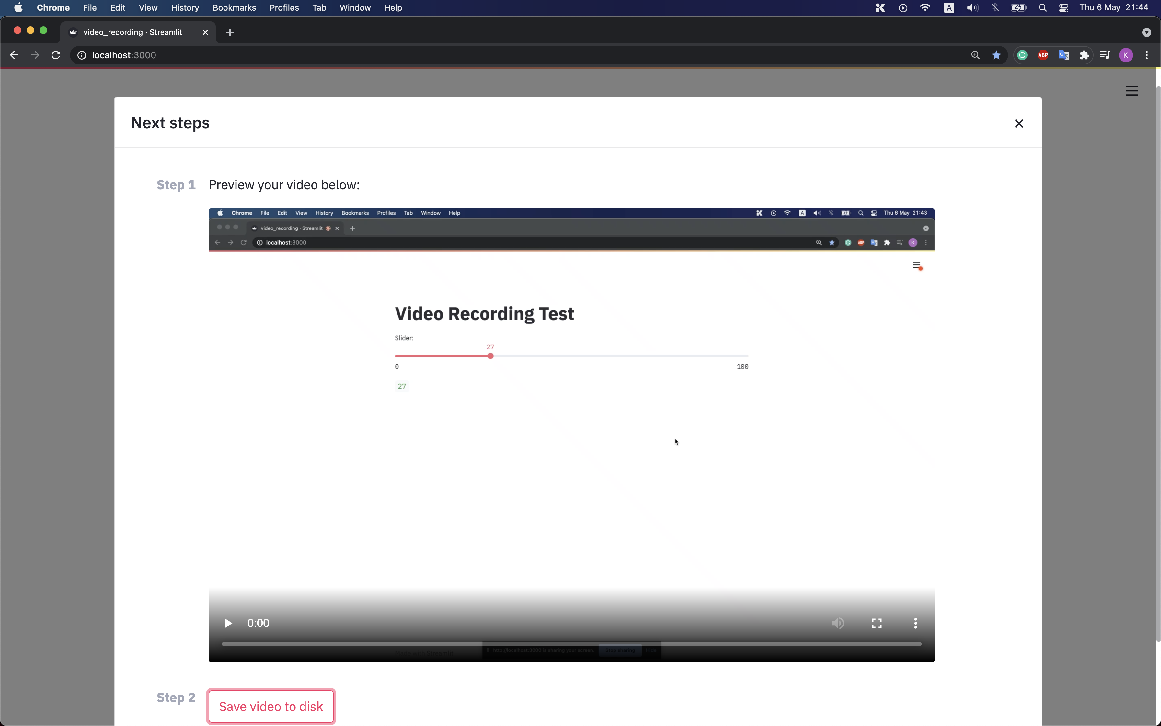Open the Grammarly extension
This screenshot has width=1161, height=726.
tap(1022, 55)
